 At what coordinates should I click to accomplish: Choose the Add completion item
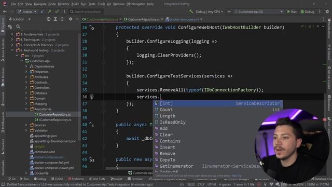pyautogui.click(x=218, y=128)
